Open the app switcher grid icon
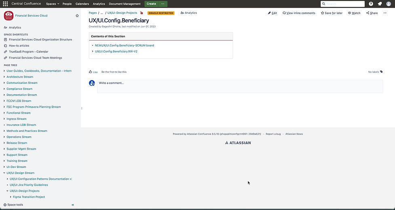This screenshot has height=210, width=395. [5, 4]
